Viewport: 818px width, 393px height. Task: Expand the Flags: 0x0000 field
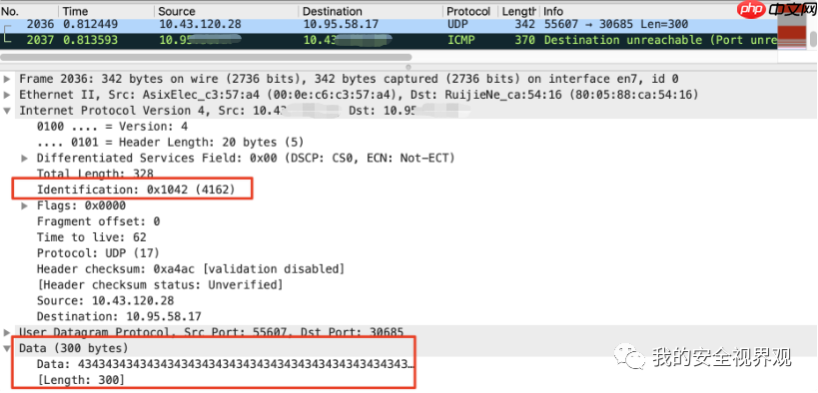24,205
